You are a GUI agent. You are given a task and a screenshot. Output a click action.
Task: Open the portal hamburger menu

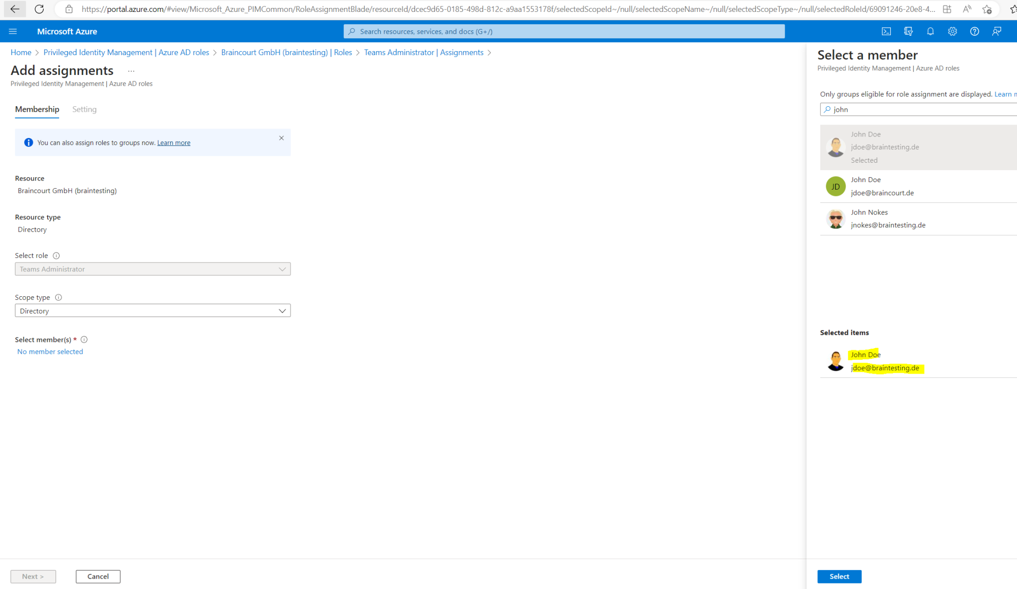[x=13, y=31]
